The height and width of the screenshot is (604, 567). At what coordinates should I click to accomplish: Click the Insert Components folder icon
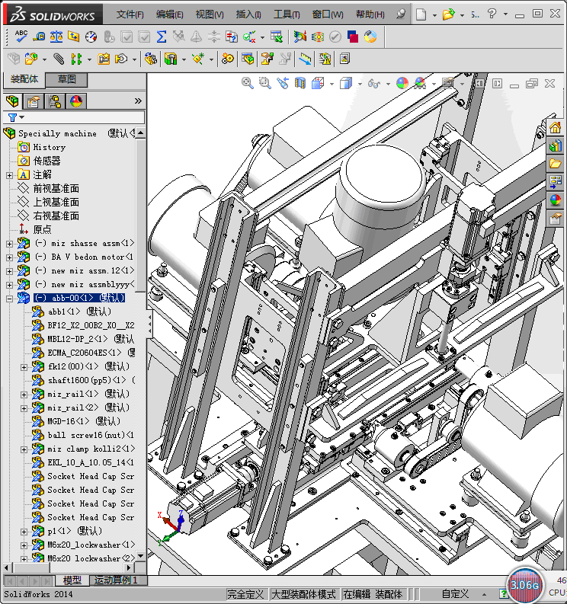point(30,59)
